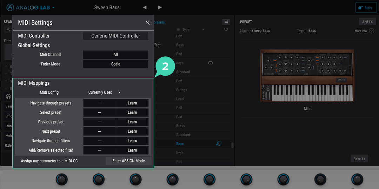Click the Analog Lab logo icon
This screenshot has width=379, height=189.
tap(10, 7)
